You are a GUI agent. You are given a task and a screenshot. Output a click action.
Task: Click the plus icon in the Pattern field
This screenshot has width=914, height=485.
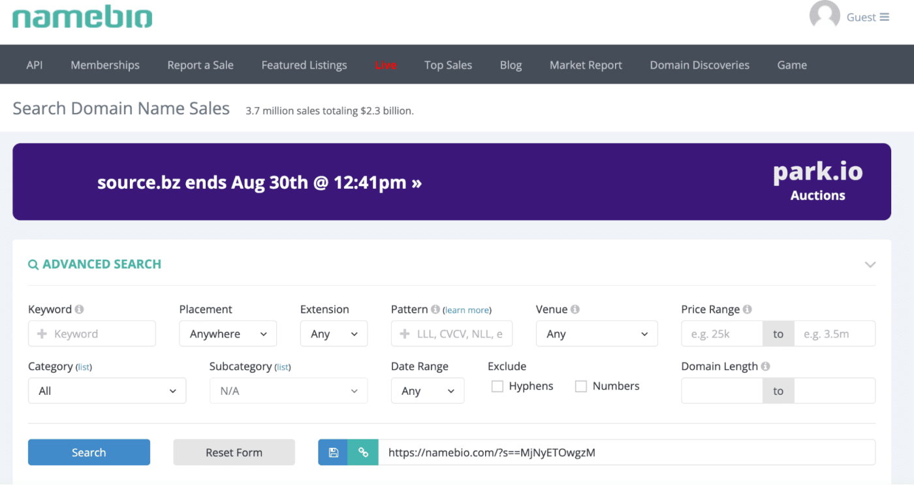[404, 334]
